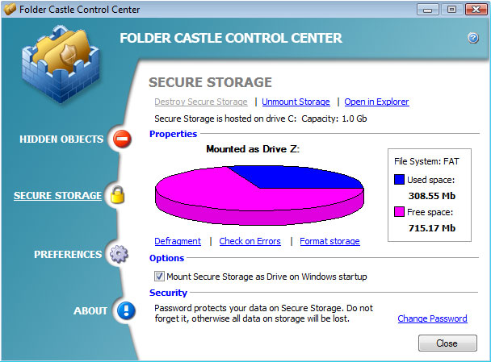Image resolution: width=491 pixels, height=362 pixels.
Task: Click the Preferences gear icon
Action: pos(119,254)
